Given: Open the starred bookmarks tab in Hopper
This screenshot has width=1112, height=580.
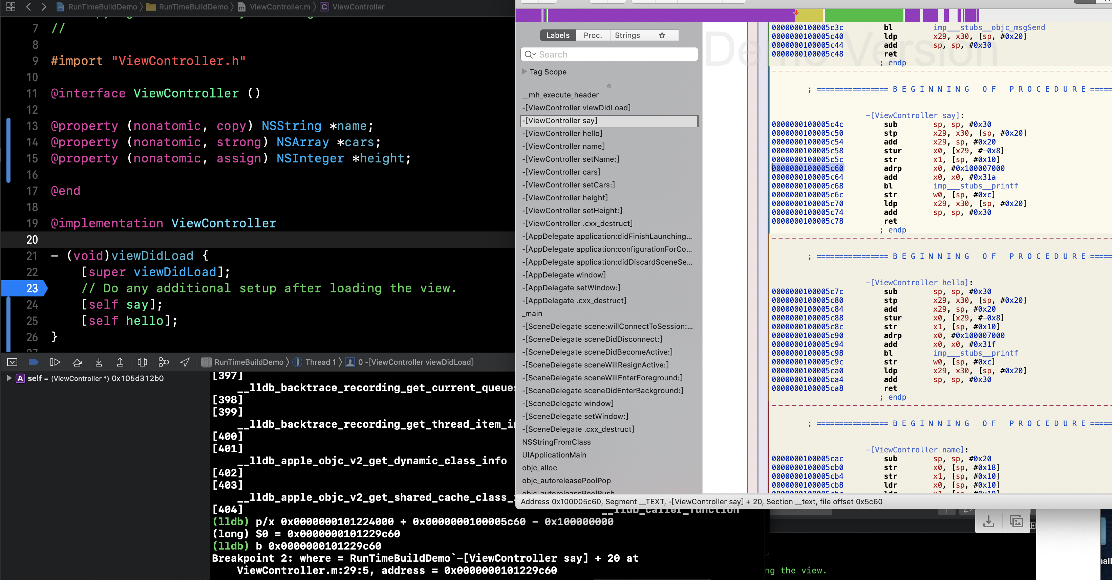Looking at the screenshot, I should (x=662, y=36).
